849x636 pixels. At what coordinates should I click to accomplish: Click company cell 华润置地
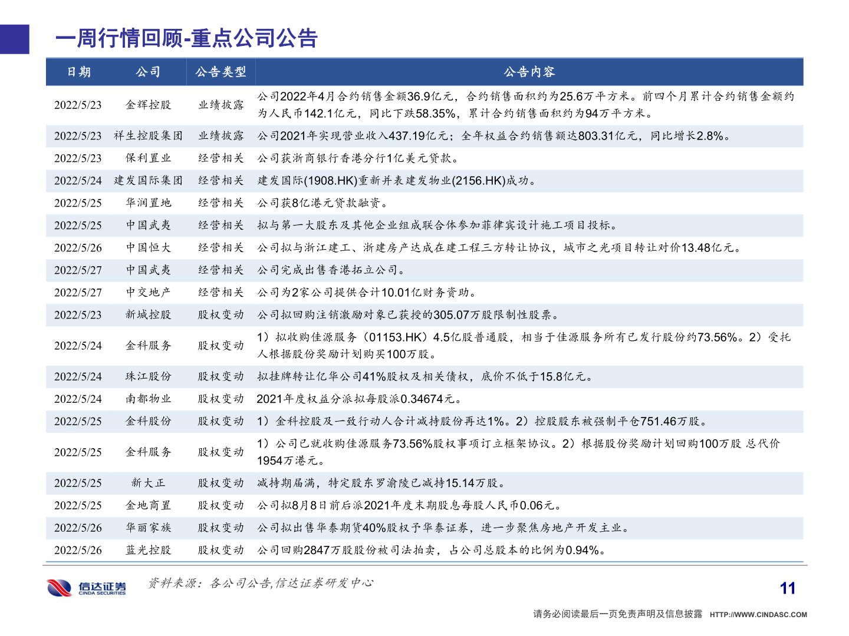[148, 203]
